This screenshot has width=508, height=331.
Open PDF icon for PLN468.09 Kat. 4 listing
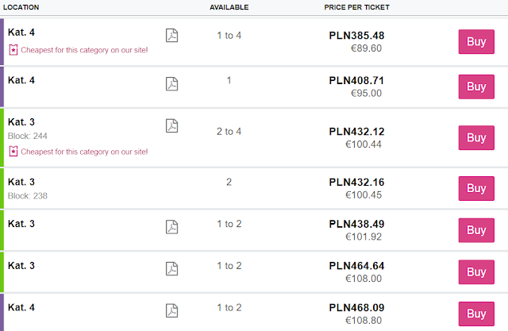[171, 310]
